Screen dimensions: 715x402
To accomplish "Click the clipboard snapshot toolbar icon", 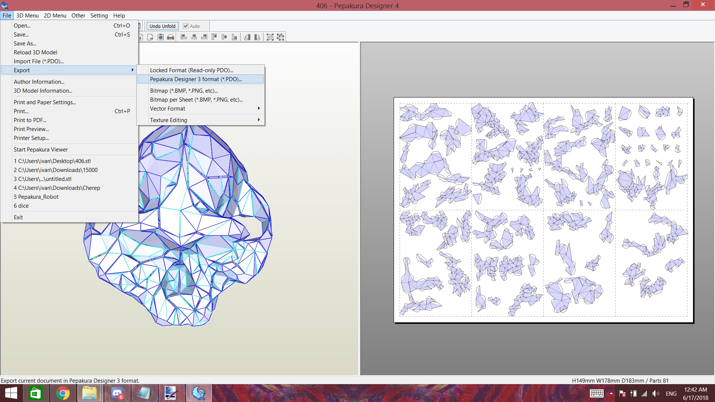I will [x=161, y=37].
